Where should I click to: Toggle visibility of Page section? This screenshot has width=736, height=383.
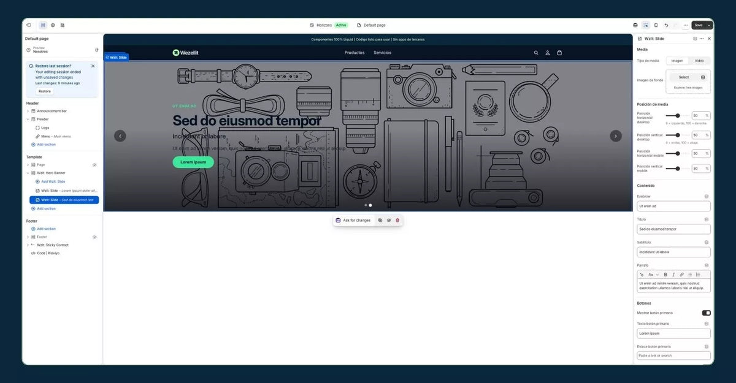pos(94,165)
